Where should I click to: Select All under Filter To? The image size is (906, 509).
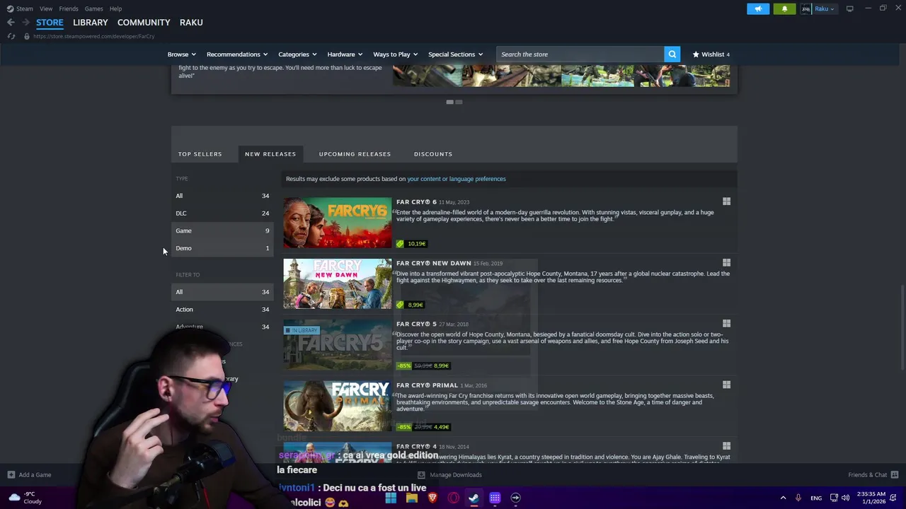[222, 292]
